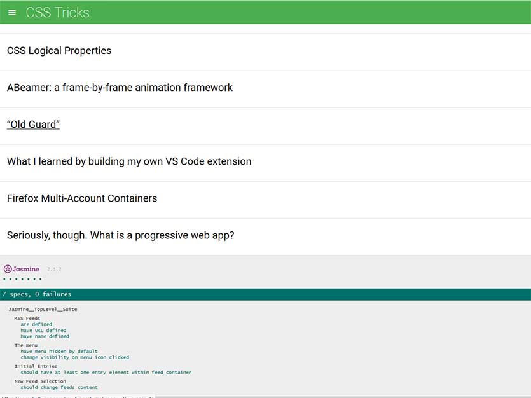Image resolution: width=531 pixels, height=398 pixels.
Task: Open the hamburger navigation menu
Action: 11,12
